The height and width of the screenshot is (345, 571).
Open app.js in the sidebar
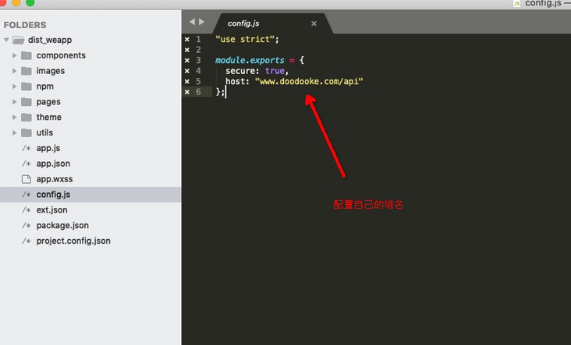pos(48,148)
